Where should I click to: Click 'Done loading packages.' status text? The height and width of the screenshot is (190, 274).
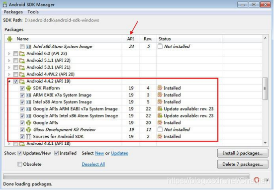[x=28, y=184]
